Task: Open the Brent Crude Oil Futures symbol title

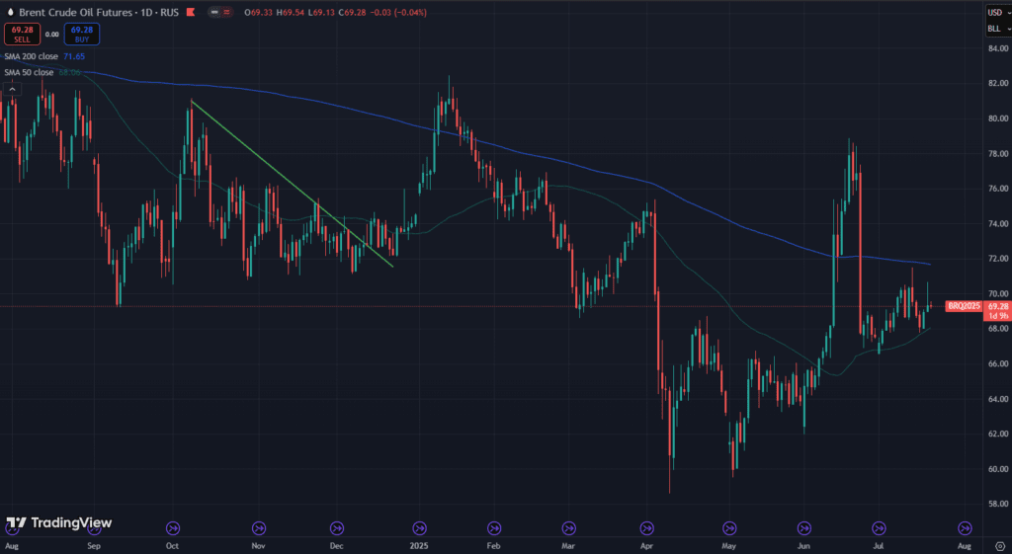Action: pyautogui.click(x=75, y=12)
